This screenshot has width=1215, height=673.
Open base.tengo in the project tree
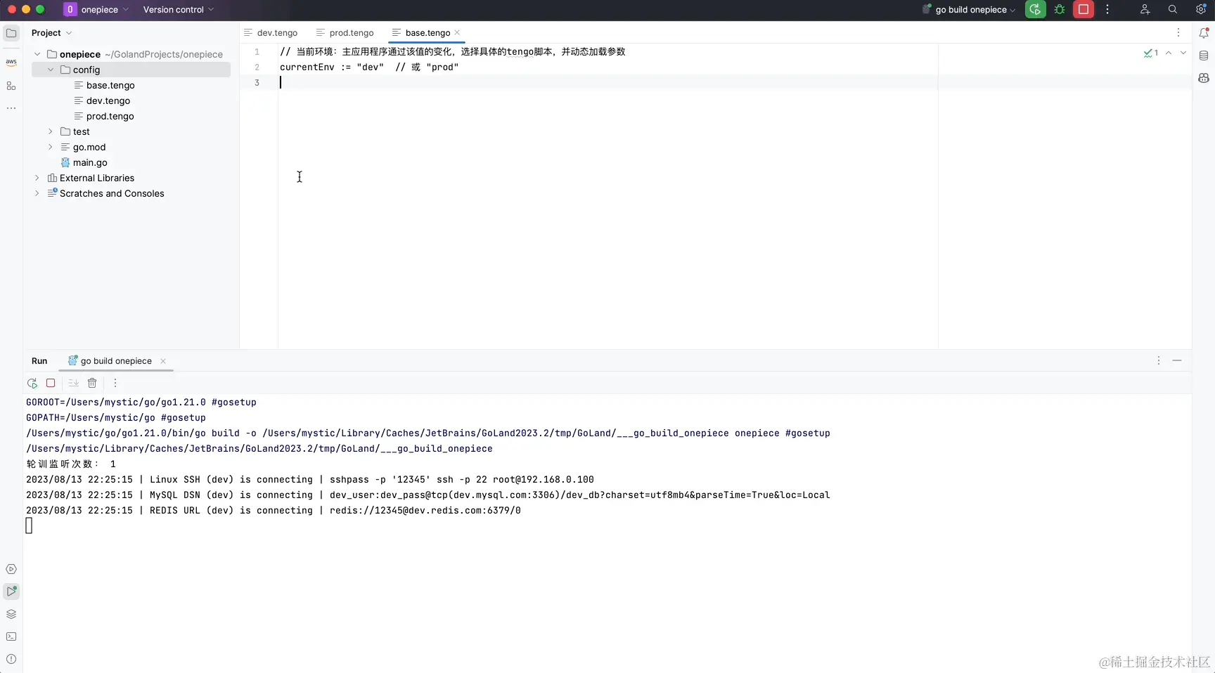(110, 85)
